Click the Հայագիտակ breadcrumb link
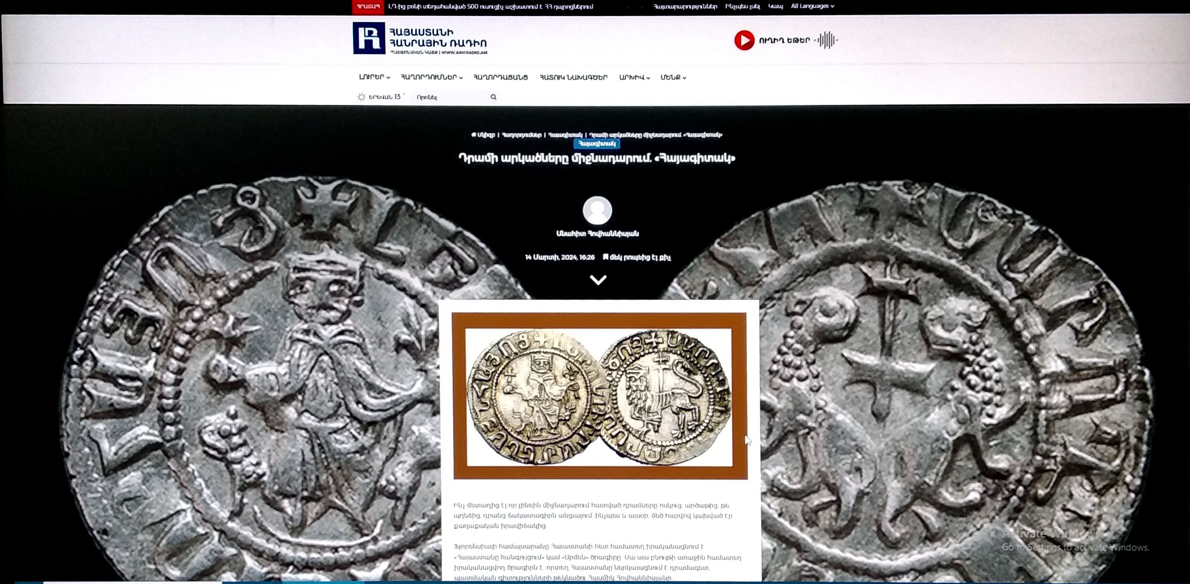 565,135
